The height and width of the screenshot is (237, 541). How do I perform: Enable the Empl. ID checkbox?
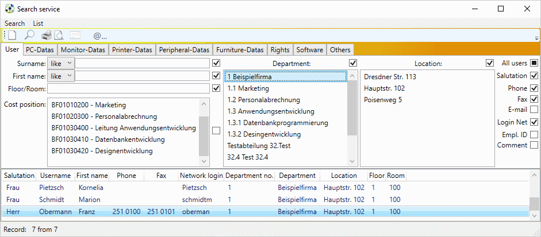(x=534, y=134)
